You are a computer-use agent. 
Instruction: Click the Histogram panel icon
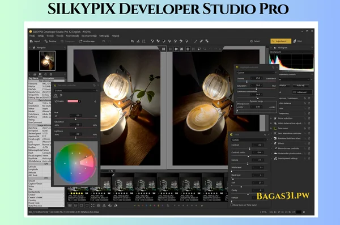pos(275,48)
